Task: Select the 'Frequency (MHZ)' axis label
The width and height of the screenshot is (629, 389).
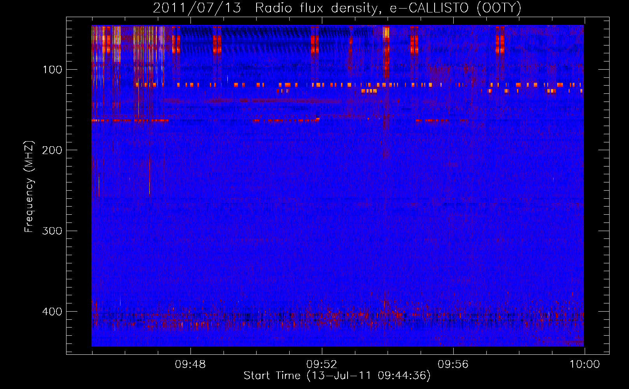Action: [29, 187]
